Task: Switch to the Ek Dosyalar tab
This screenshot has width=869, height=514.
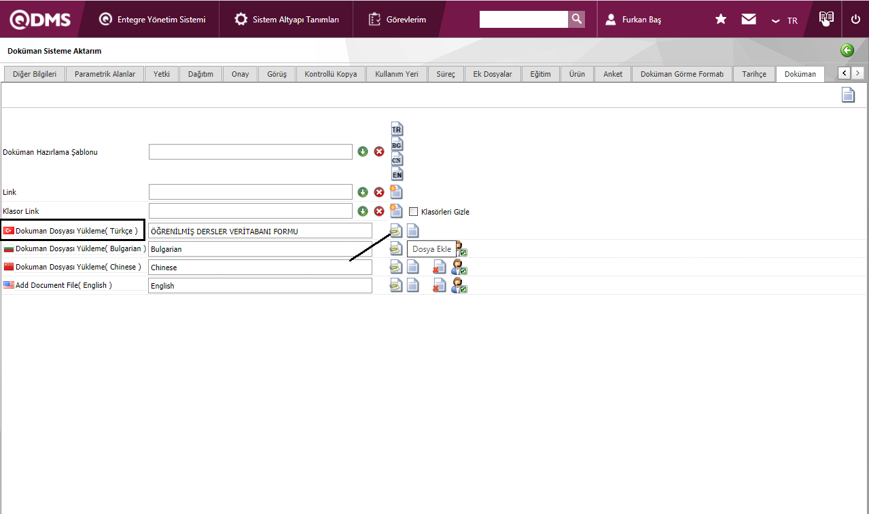Action: pos(493,74)
